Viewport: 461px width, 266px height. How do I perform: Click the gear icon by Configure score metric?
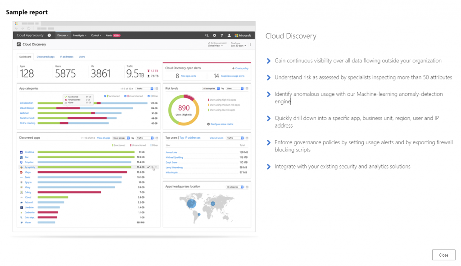[x=208, y=124]
